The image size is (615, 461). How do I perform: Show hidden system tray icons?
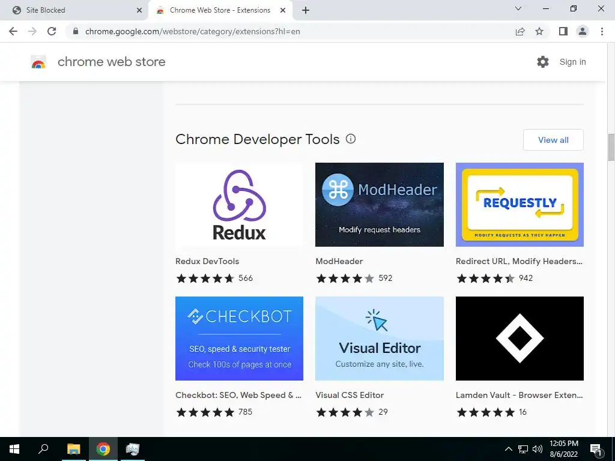click(x=508, y=449)
